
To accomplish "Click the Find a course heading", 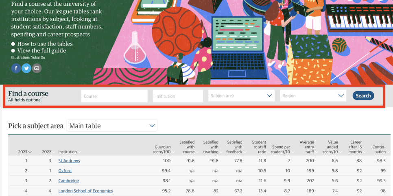I will click(28, 94).
